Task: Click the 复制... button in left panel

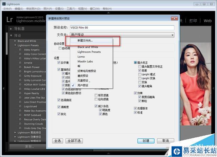Action: [x=28, y=147]
